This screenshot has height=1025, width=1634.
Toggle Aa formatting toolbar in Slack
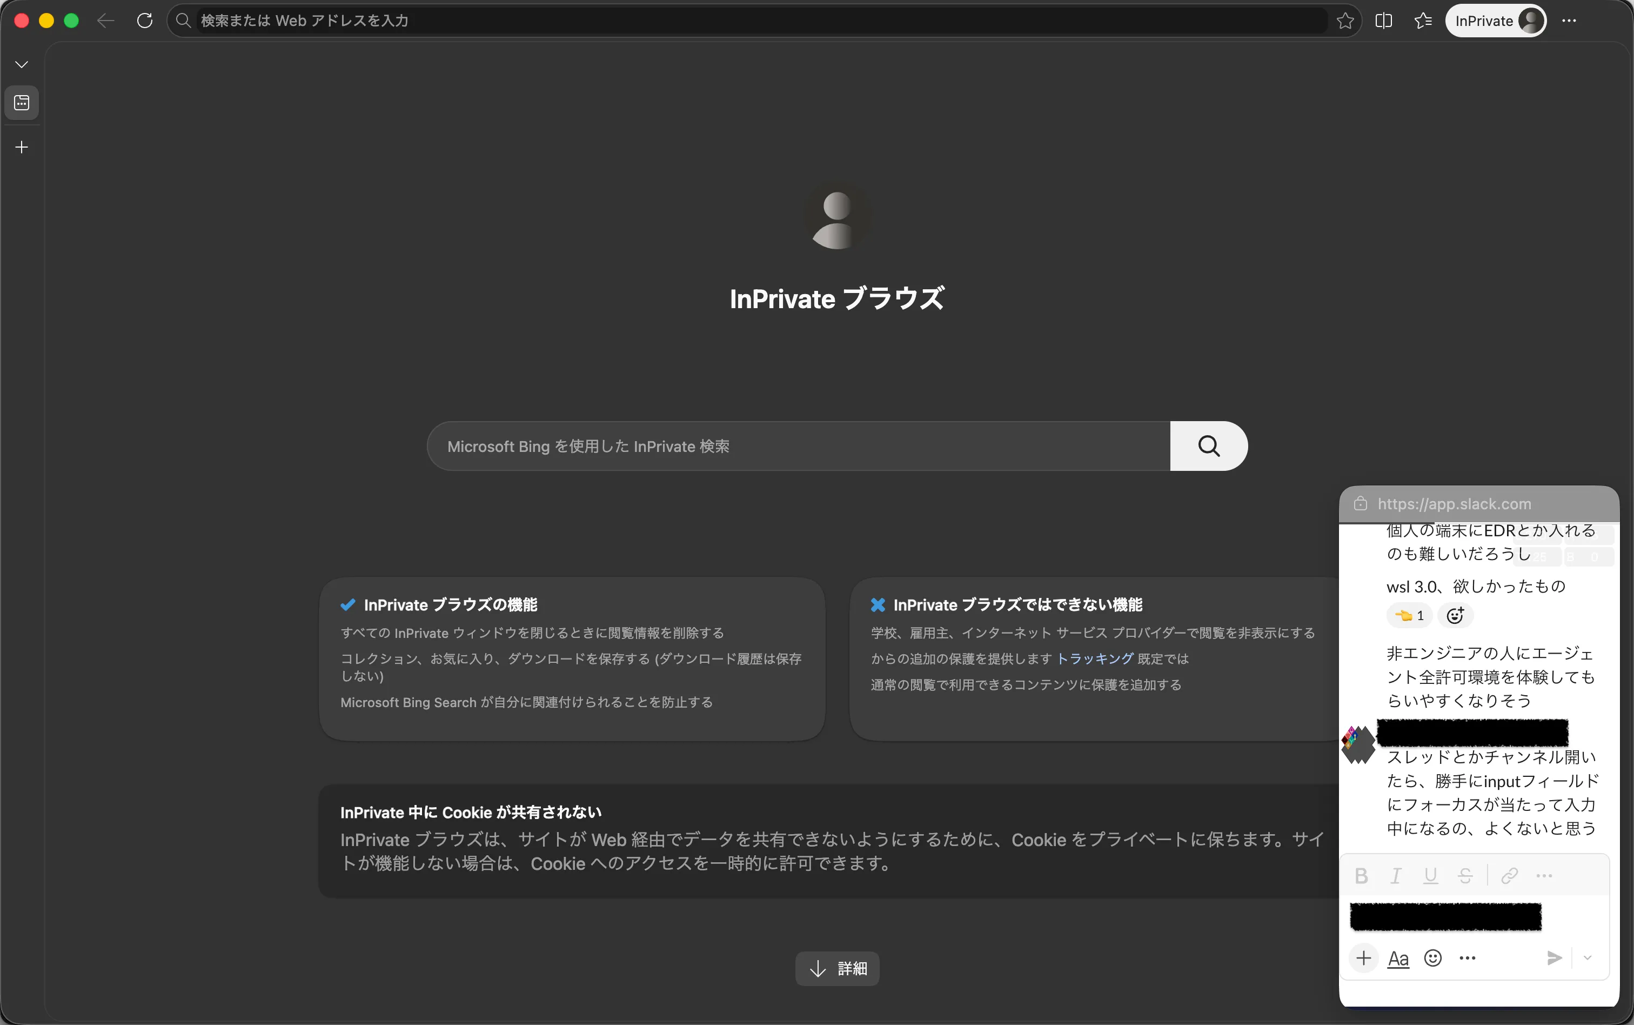tap(1398, 959)
